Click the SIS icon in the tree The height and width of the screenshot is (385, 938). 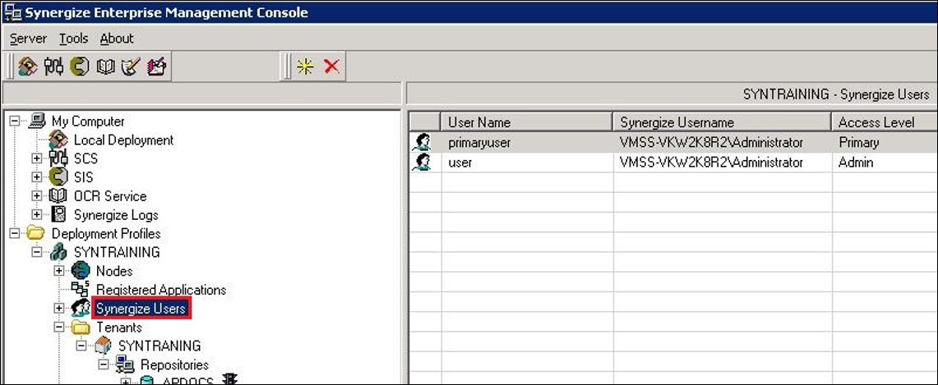coord(58,177)
